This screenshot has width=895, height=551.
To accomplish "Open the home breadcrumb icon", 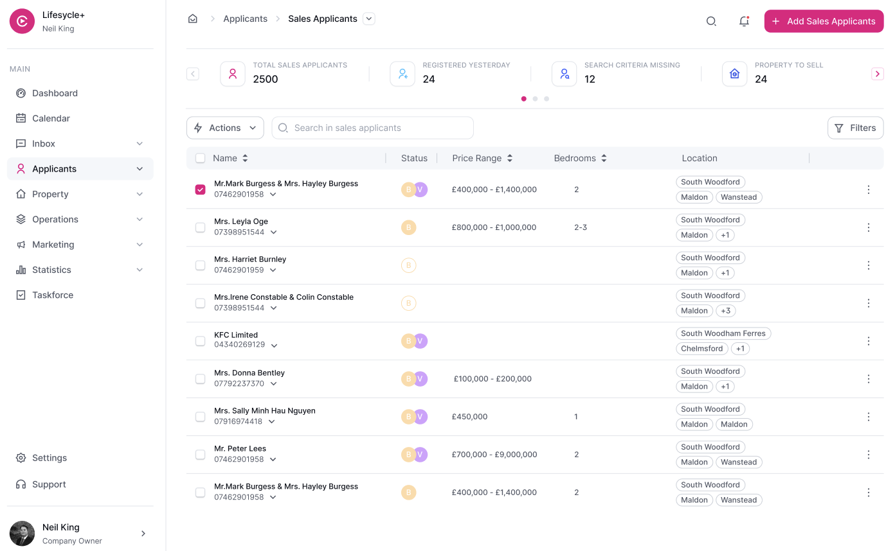I will [192, 19].
